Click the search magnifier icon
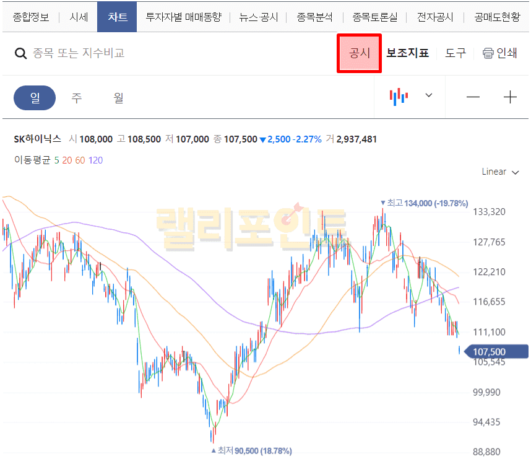This screenshot has height=459, width=531. point(20,53)
